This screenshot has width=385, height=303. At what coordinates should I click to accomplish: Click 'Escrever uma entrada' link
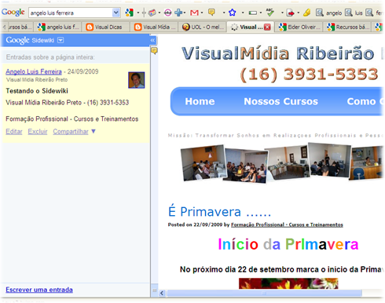coord(39,290)
